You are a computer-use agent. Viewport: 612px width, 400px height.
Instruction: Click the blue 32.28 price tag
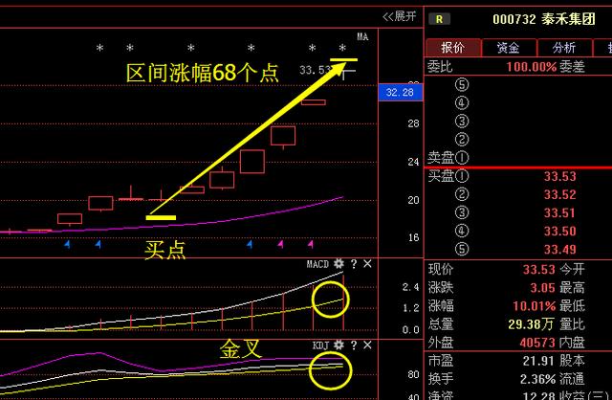click(401, 93)
